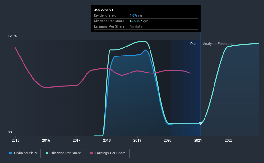264x163 pixels.
Task: Click the 2018 x-axis label
Action: point(107,140)
